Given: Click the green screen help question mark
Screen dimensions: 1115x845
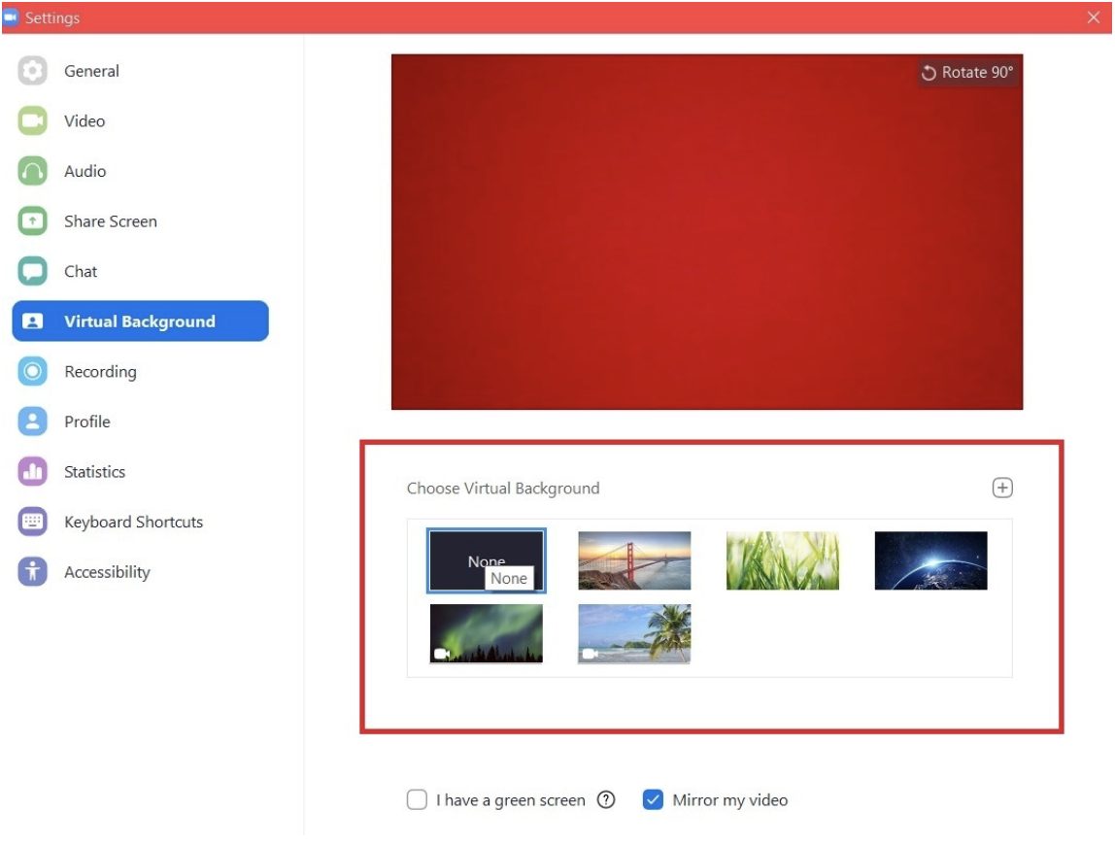Looking at the screenshot, I should pyautogui.click(x=604, y=799).
